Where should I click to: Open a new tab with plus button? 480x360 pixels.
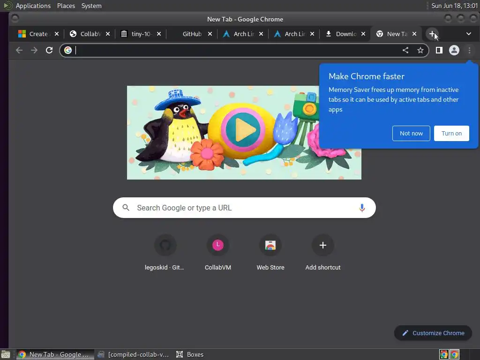(x=432, y=34)
